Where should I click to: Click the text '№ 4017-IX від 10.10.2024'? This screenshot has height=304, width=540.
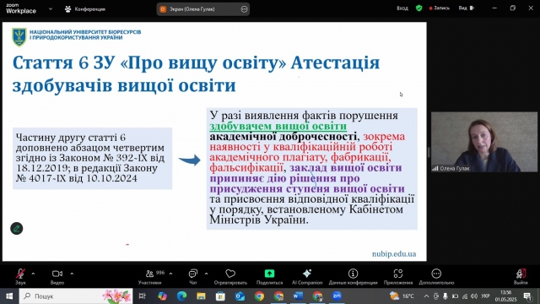coord(76,178)
